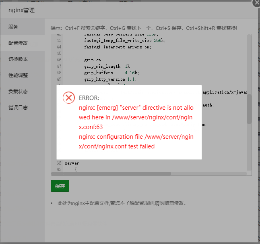This screenshot has width=260, height=244.
Task: Click the nginx主配置文件 warning note
Action: click(122, 203)
